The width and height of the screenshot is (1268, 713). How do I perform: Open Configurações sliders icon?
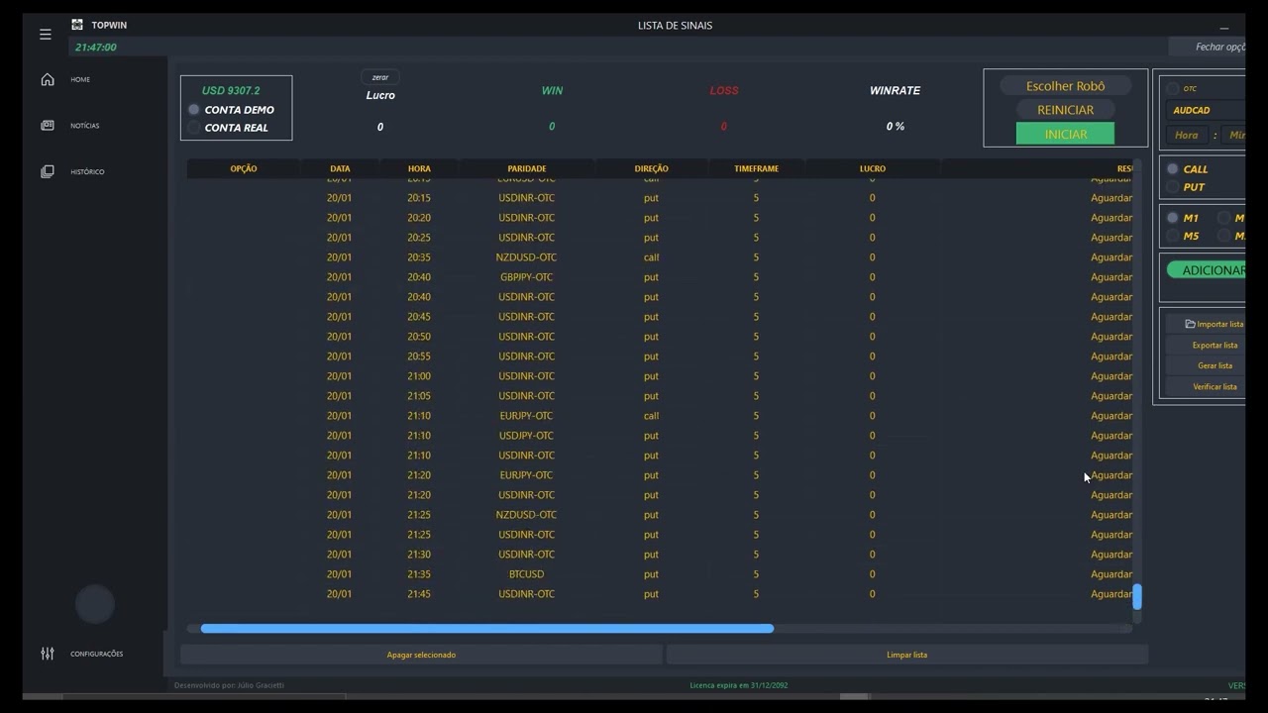tap(48, 654)
